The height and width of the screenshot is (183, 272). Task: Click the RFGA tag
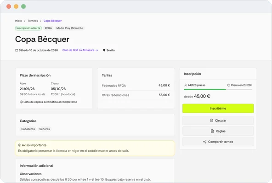[48, 28]
